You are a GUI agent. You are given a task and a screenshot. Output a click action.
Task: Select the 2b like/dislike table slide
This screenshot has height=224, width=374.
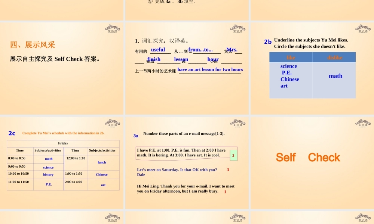(x=312, y=69)
